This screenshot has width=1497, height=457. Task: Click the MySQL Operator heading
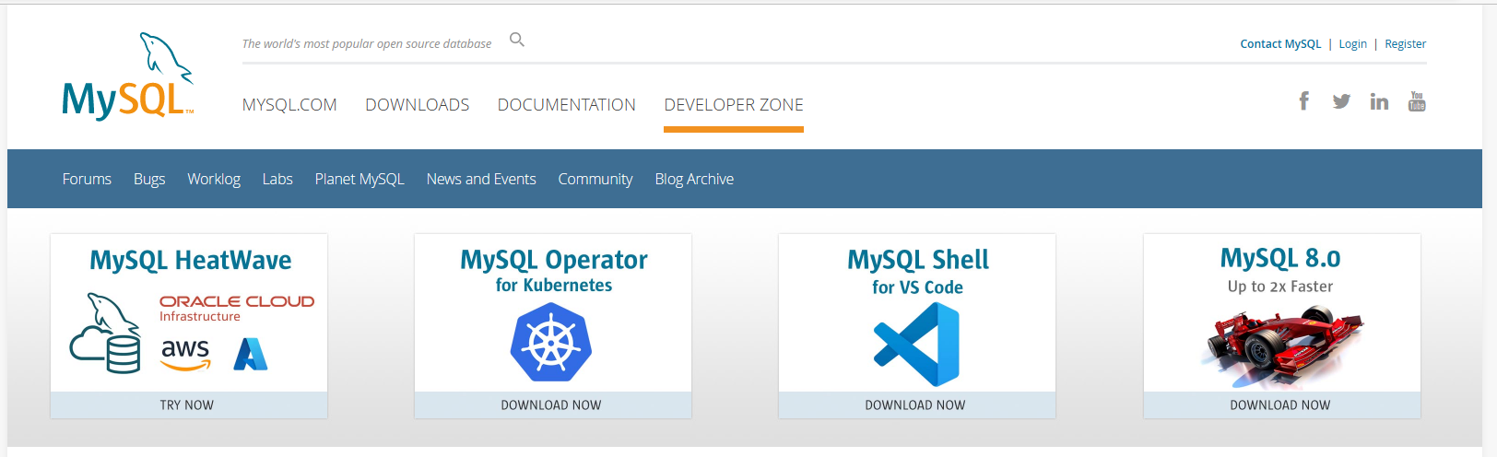(x=553, y=261)
